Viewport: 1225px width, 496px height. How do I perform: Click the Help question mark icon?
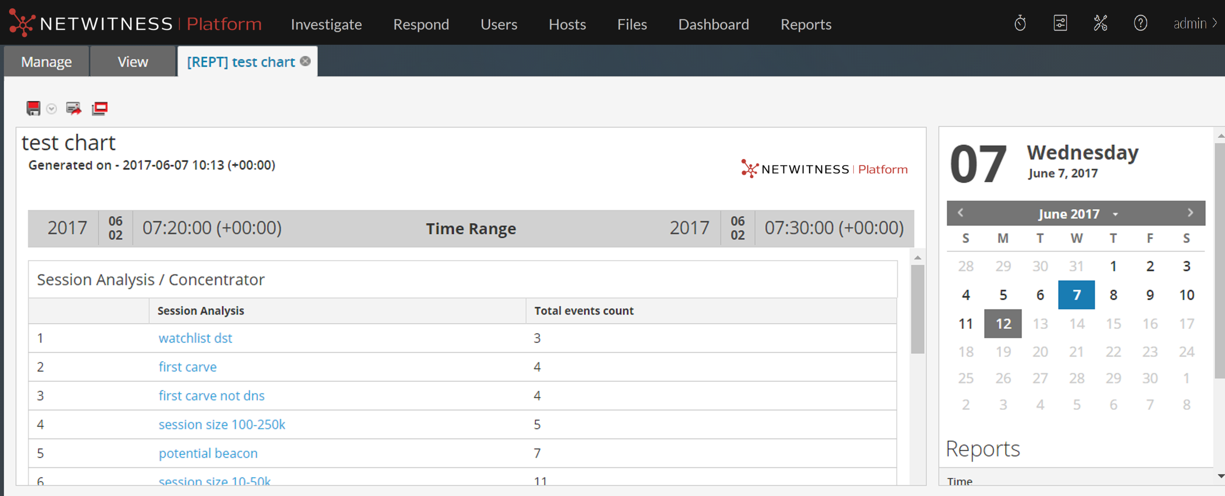1141,23
